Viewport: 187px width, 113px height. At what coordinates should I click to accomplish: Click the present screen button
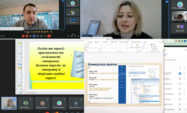pyautogui.click(x=38, y=36)
